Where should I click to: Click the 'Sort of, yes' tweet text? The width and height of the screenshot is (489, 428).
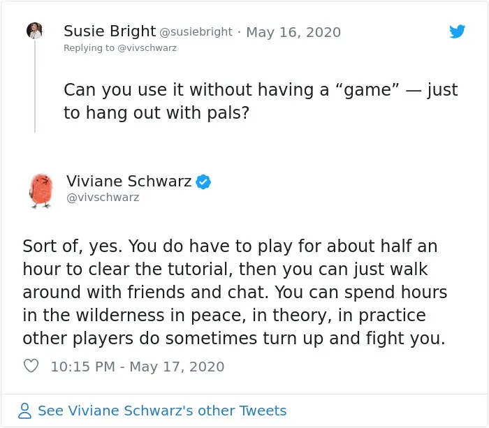tap(235, 292)
